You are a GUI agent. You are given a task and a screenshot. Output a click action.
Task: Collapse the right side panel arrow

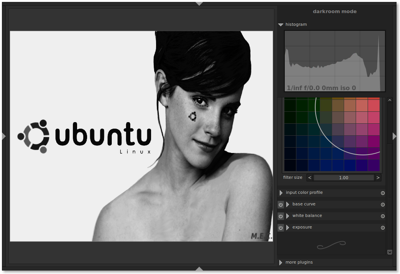394,136
